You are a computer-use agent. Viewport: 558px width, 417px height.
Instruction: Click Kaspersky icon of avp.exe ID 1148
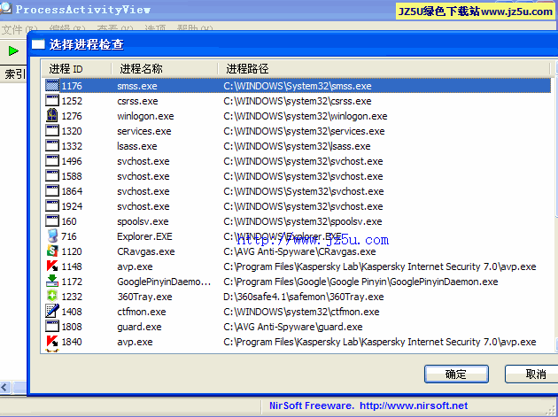click(52, 266)
